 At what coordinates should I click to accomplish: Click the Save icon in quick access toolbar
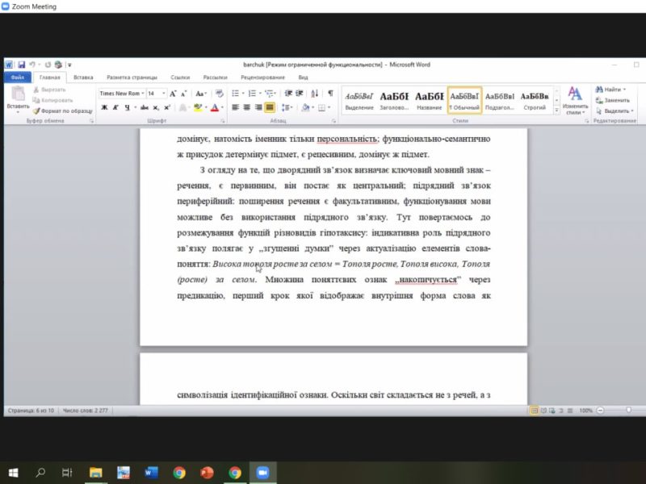pyautogui.click(x=22, y=65)
